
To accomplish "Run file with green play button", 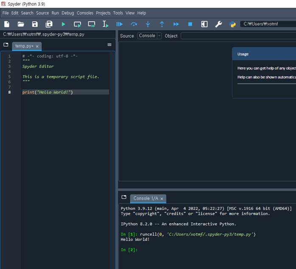I will (63, 24).
